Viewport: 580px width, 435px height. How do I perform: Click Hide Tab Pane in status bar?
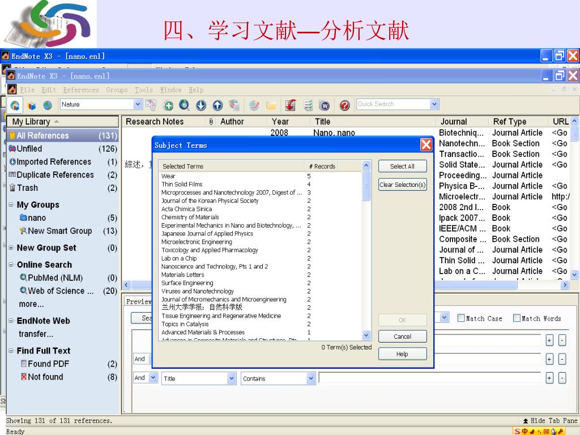551,421
